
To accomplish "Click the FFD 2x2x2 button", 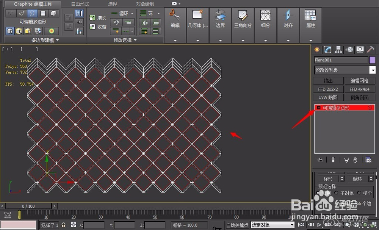I will click(328, 89).
